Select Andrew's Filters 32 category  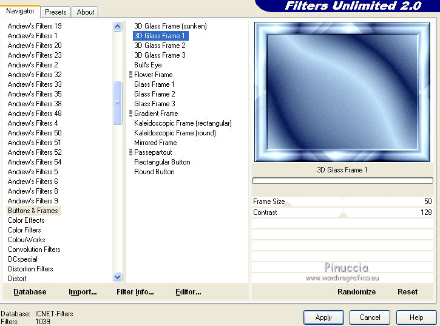[35, 75]
